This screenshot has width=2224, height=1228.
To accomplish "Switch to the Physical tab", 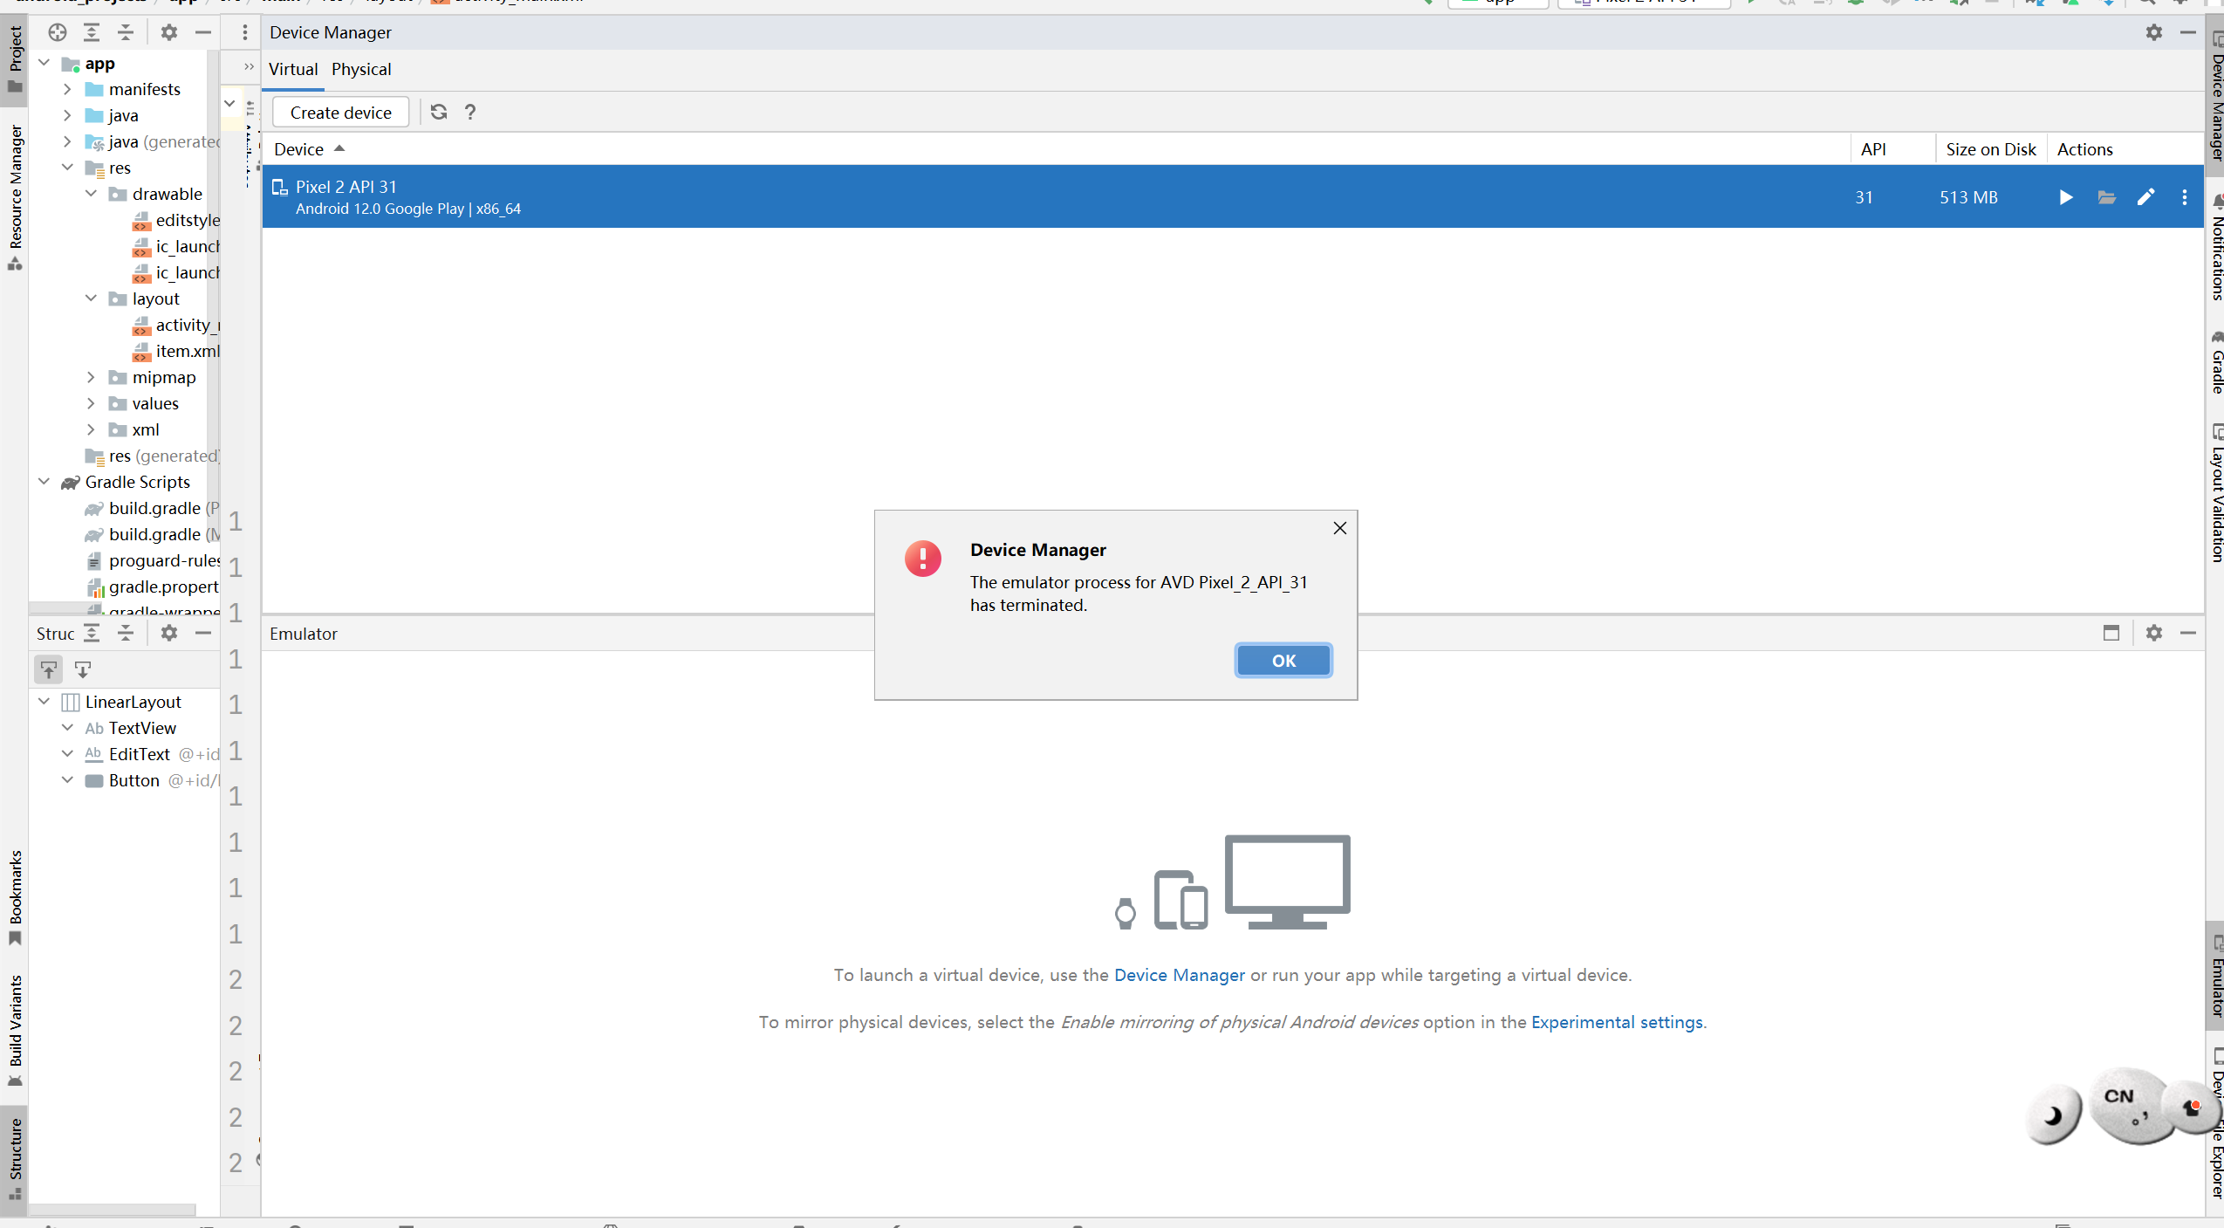I will [x=361, y=69].
